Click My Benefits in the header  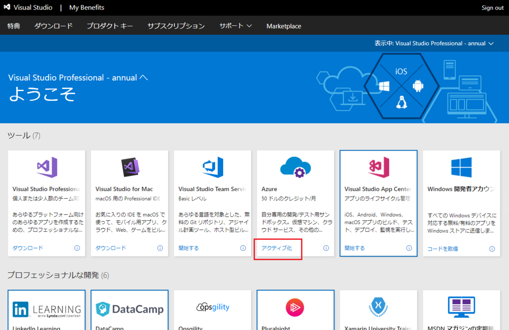86,7
